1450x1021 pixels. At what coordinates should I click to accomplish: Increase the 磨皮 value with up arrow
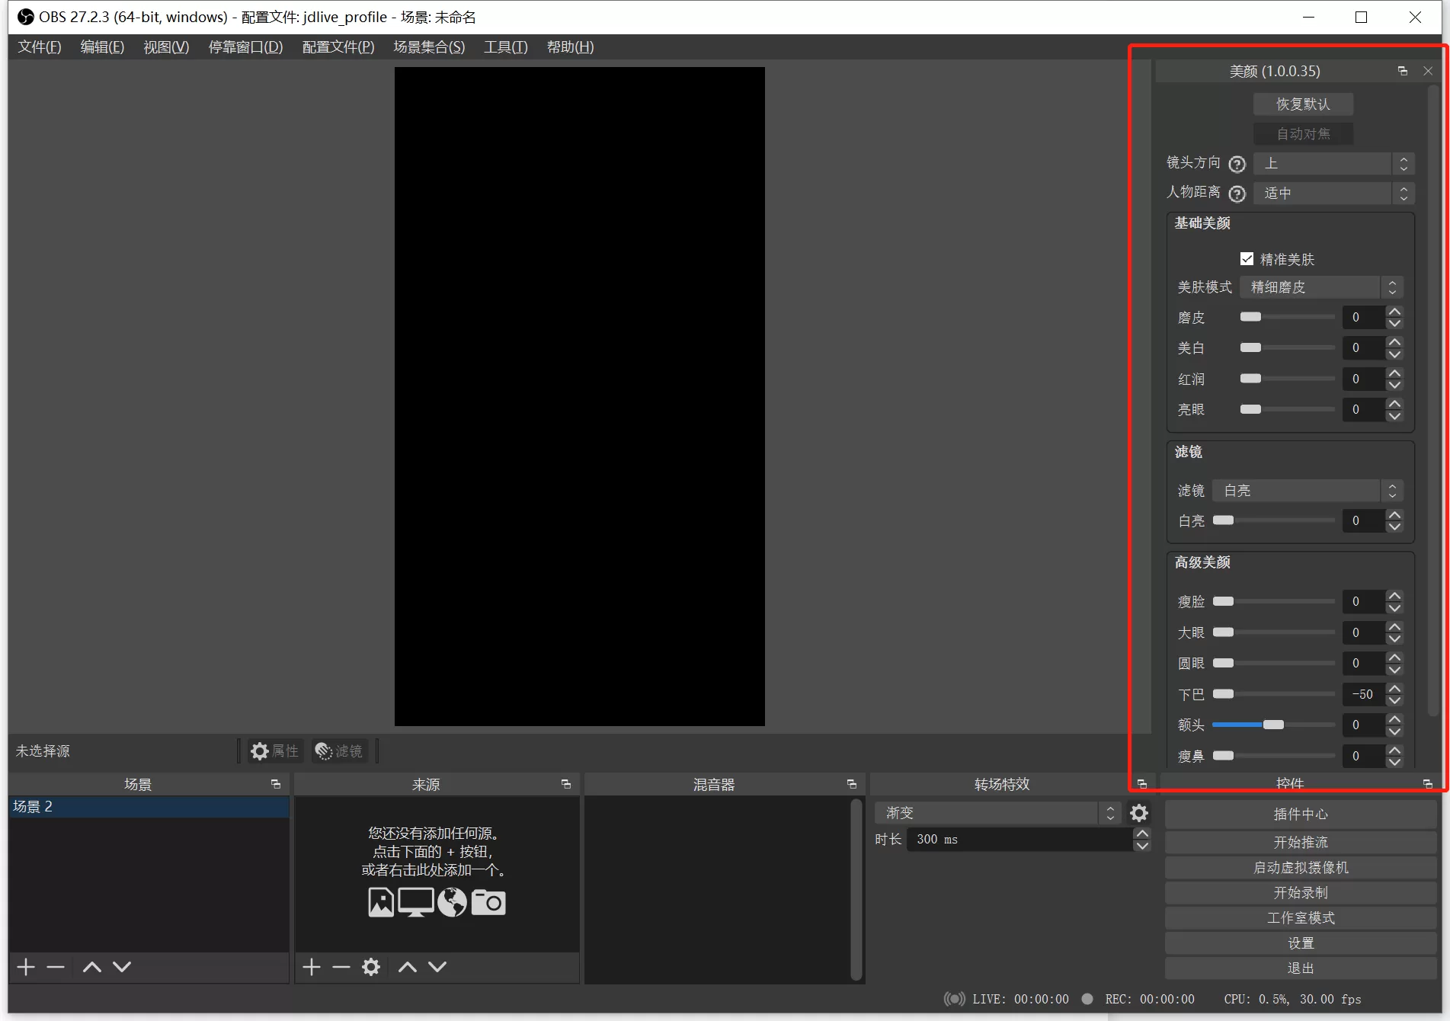pyautogui.click(x=1394, y=312)
